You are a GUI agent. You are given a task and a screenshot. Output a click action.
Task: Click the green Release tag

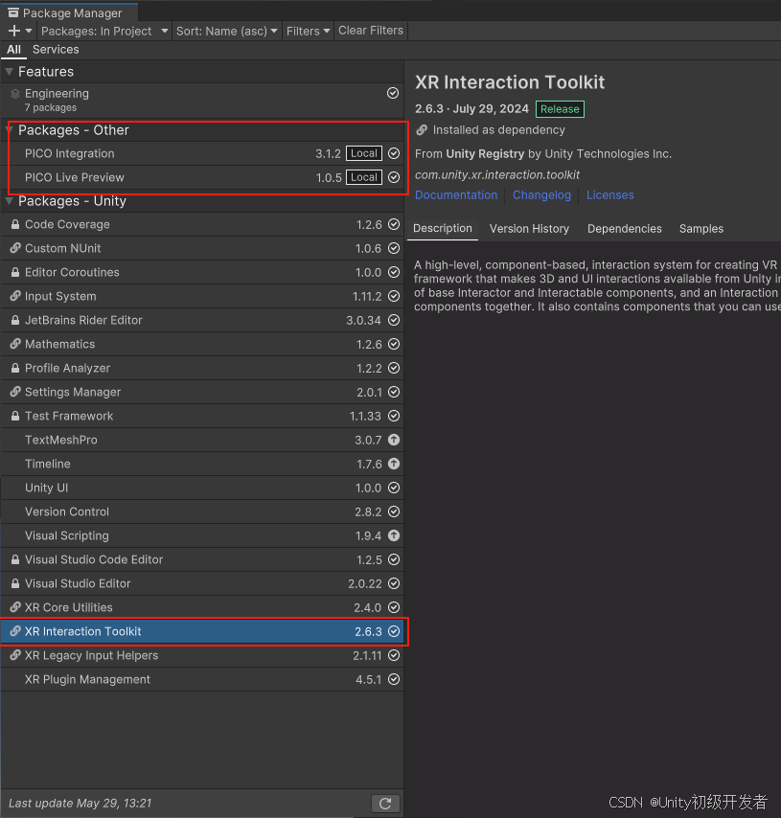click(x=560, y=109)
